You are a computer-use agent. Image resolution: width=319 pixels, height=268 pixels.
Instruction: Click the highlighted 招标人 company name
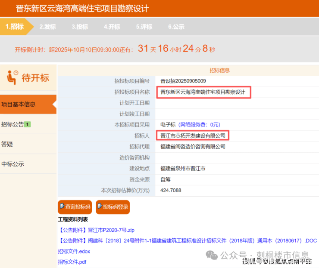[193, 136]
